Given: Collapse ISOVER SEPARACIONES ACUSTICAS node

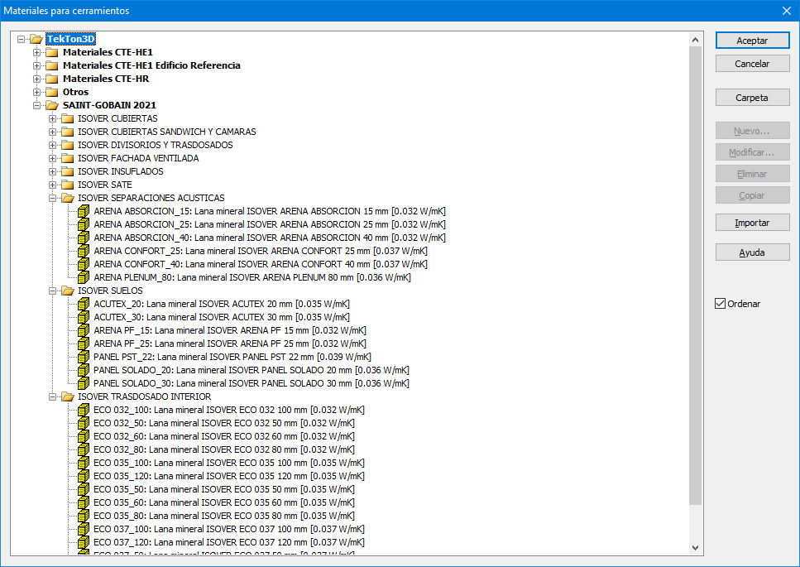Looking at the screenshot, I should coord(53,199).
